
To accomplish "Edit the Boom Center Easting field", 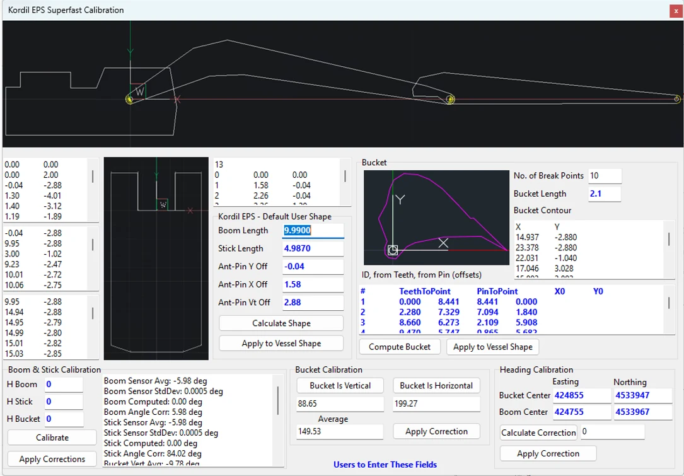I will 582,412.
